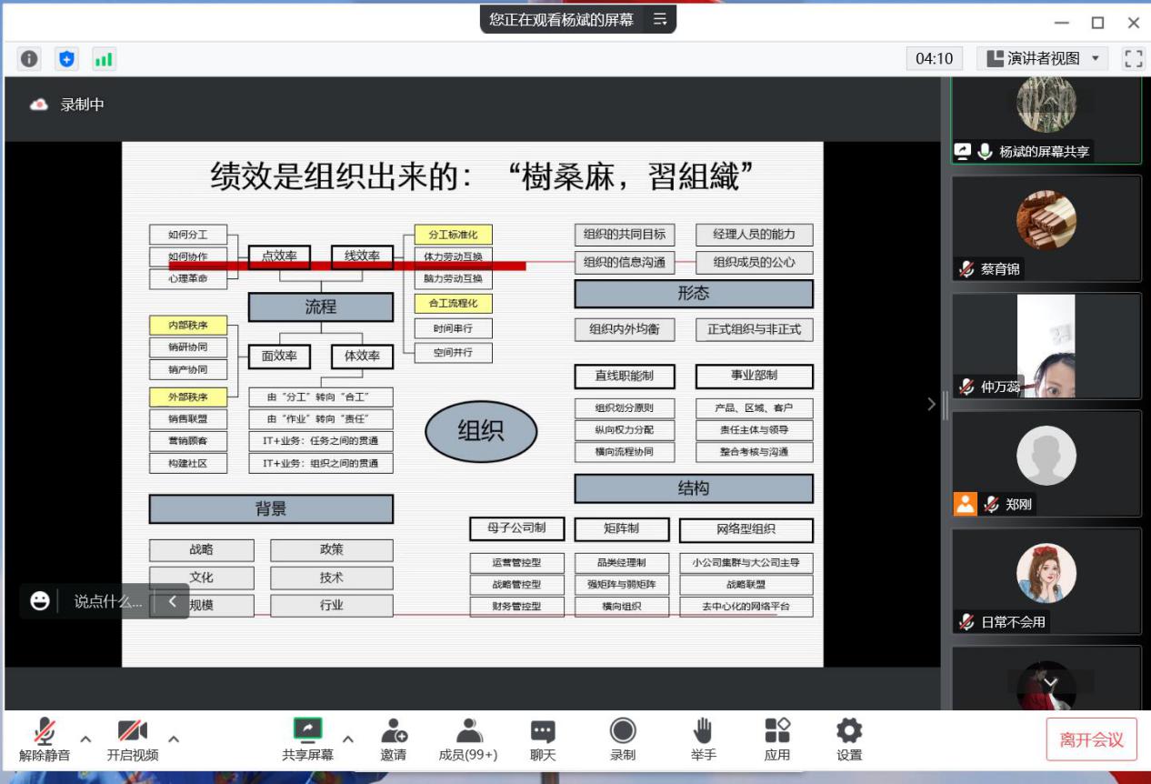Open 演讲者视图 view layout dropdown
This screenshot has height=784, width=1151.
[x=1046, y=59]
